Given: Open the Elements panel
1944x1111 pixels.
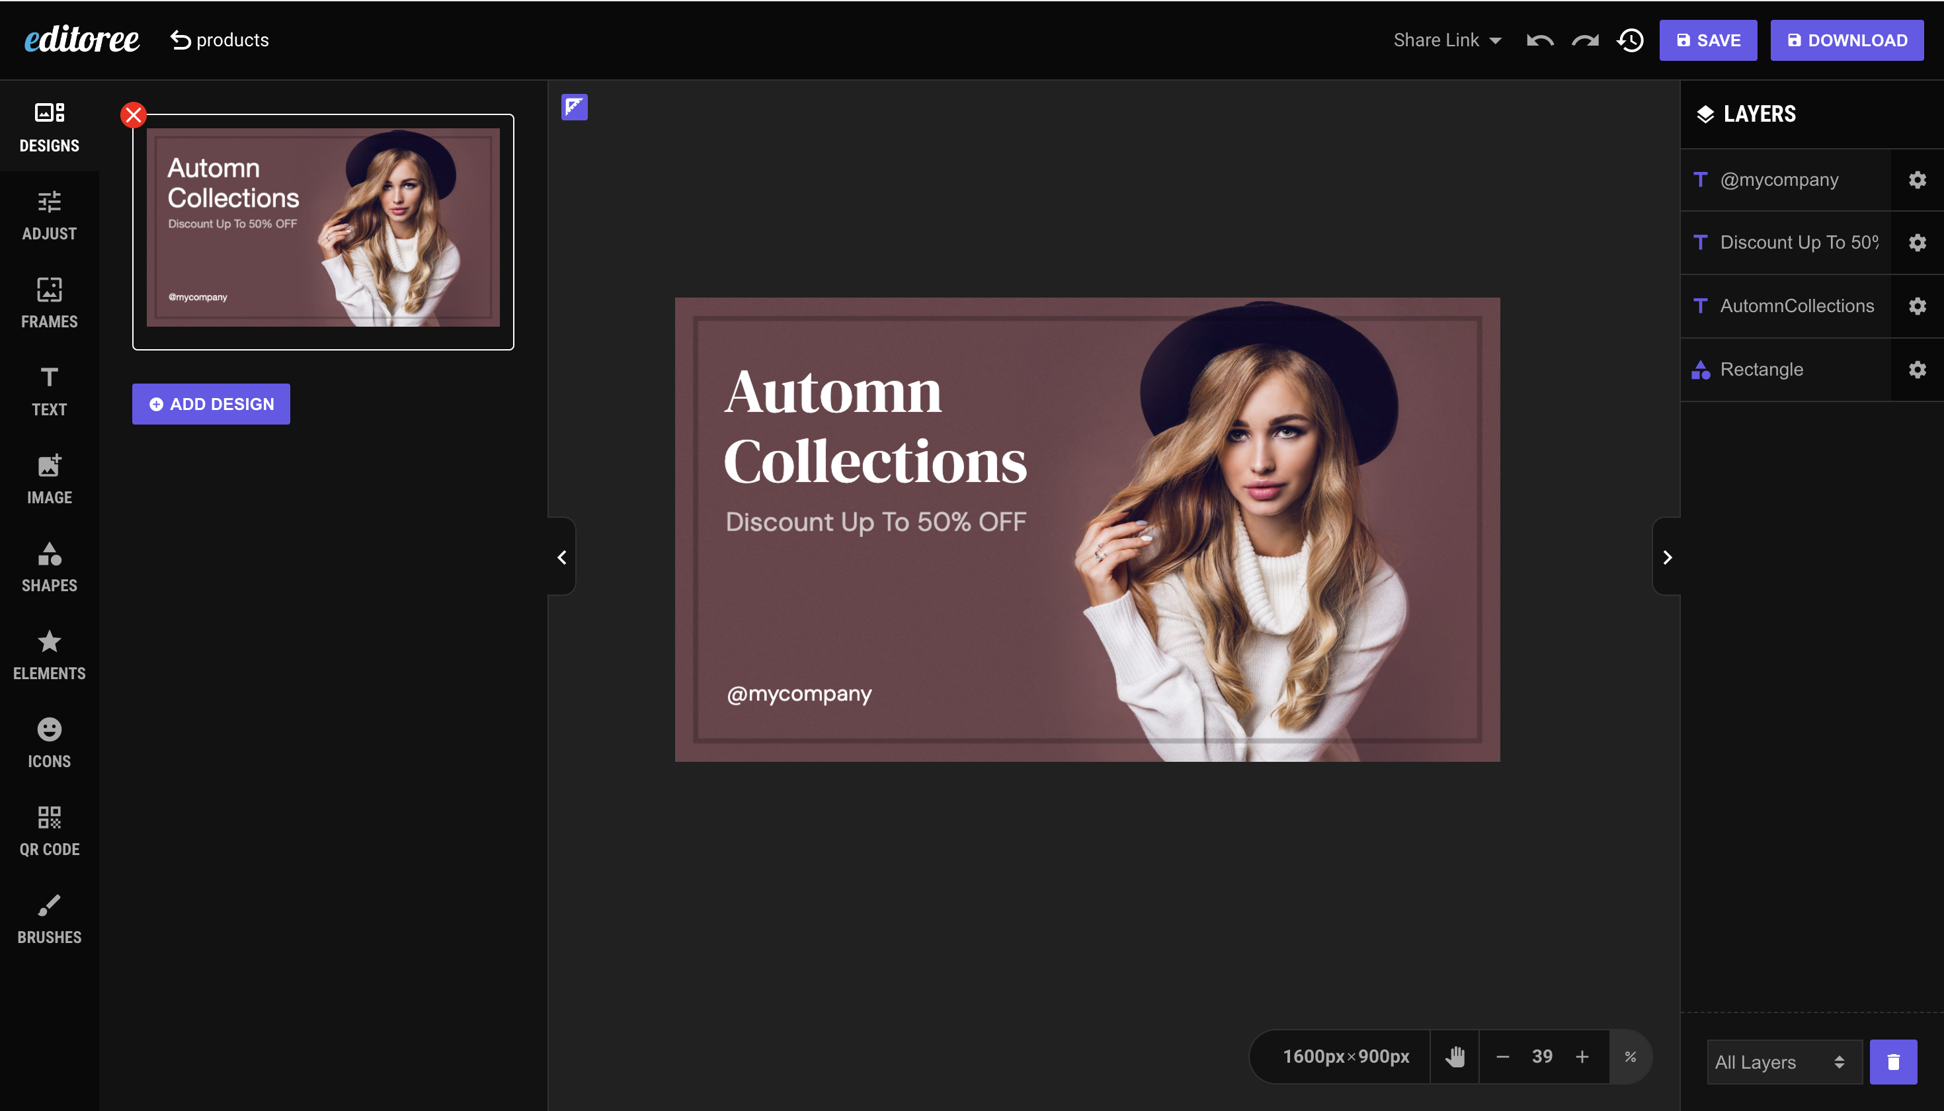Looking at the screenshot, I should click(x=50, y=655).
